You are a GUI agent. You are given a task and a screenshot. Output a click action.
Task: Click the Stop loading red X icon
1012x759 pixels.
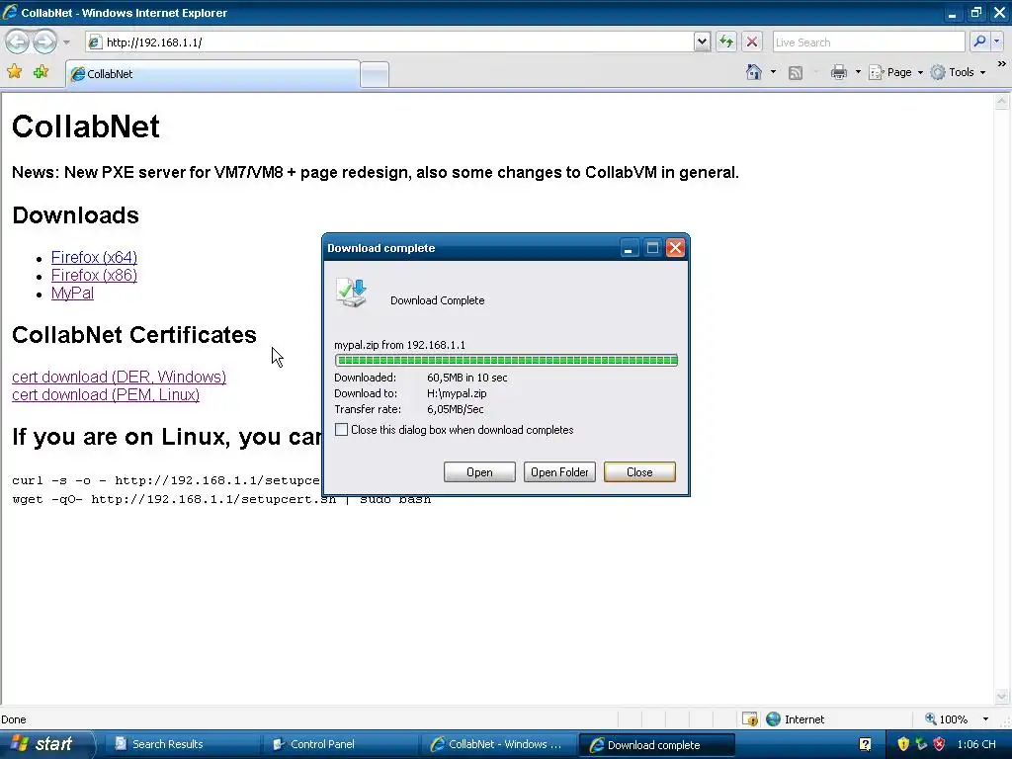tap(752, 42)
